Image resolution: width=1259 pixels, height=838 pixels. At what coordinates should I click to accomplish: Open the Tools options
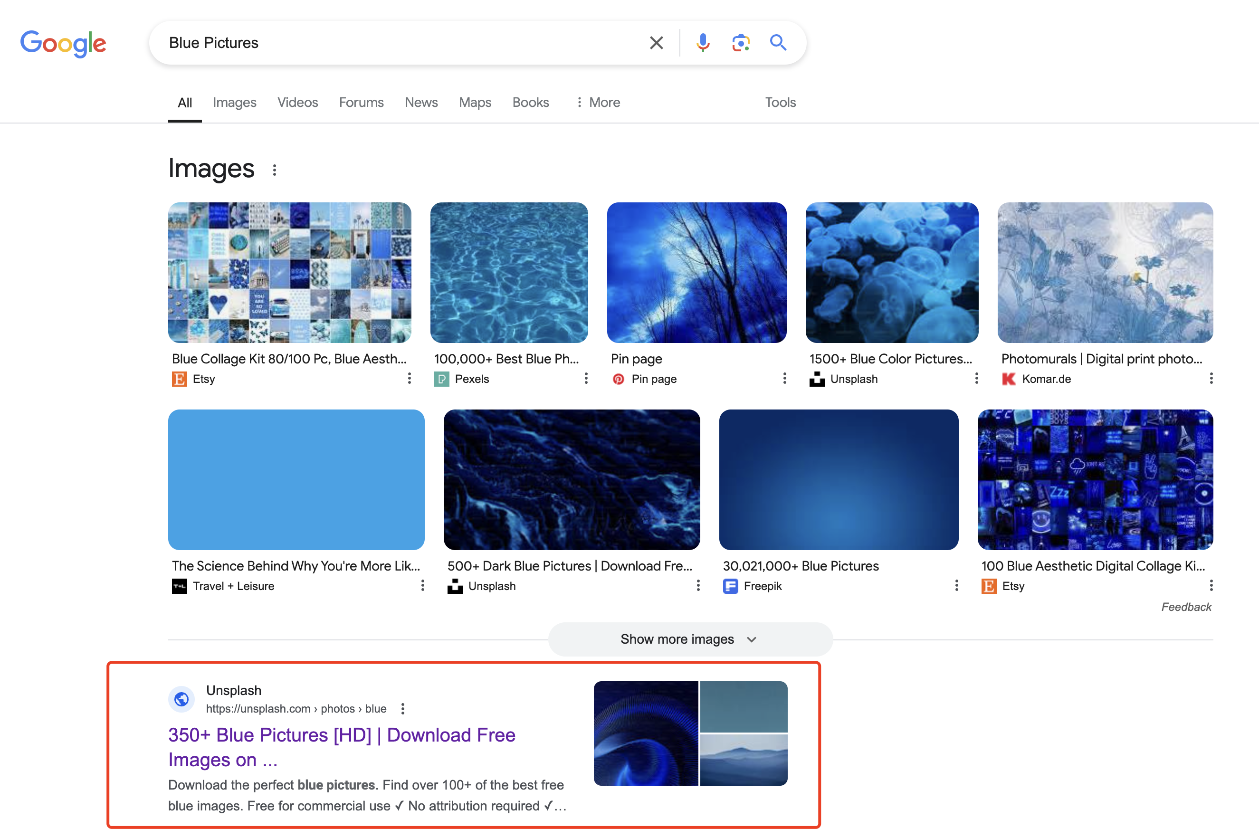pyautogui.click(x=780, y=102)
